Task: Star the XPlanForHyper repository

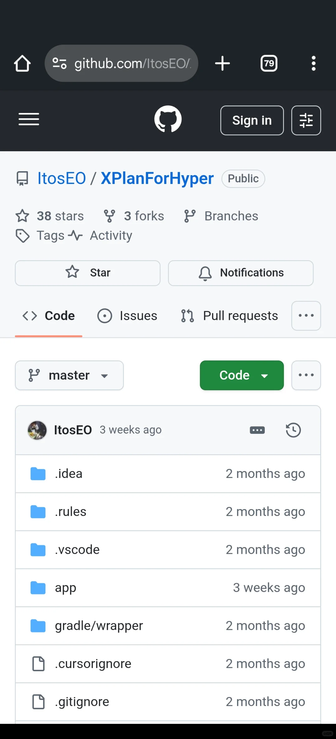Action: (x=88, y=273)
